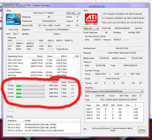Click the Microsoft Windows 7 OS field
This screenshot has height=140, width=152.
coord(112,129)
